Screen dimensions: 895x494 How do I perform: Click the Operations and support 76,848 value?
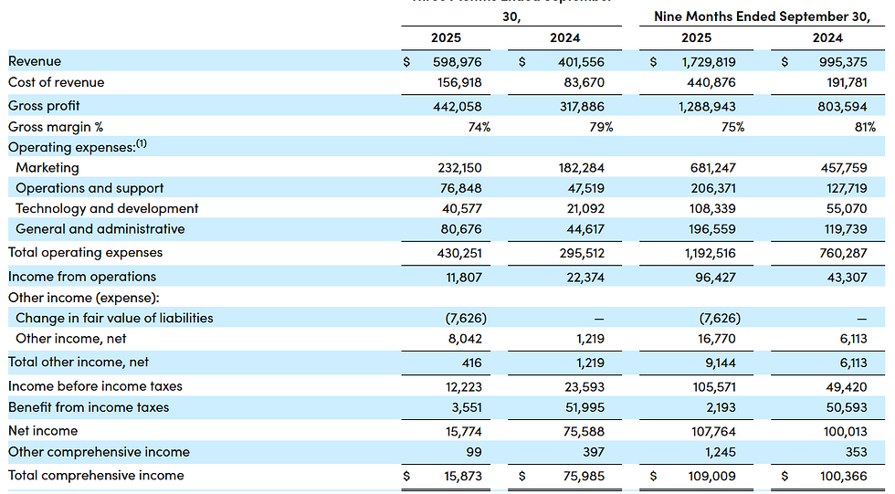461,188
